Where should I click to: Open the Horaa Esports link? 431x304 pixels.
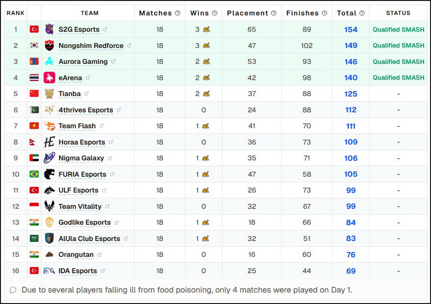[82, 142]
